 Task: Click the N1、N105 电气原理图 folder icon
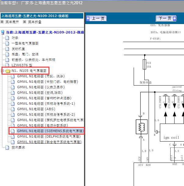(8, 71)
